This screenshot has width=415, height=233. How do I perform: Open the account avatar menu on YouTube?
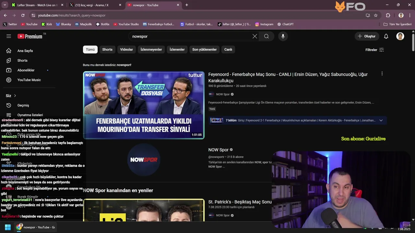click(x=400, y=36)
